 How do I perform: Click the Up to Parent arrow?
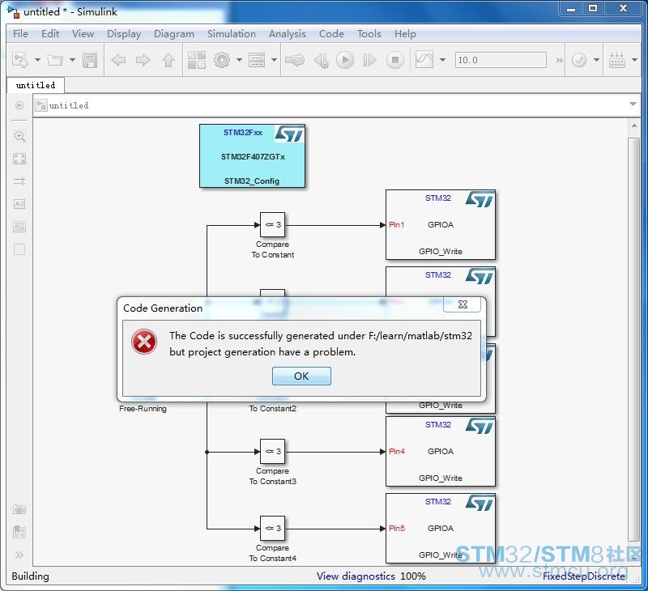pos(168,60)
